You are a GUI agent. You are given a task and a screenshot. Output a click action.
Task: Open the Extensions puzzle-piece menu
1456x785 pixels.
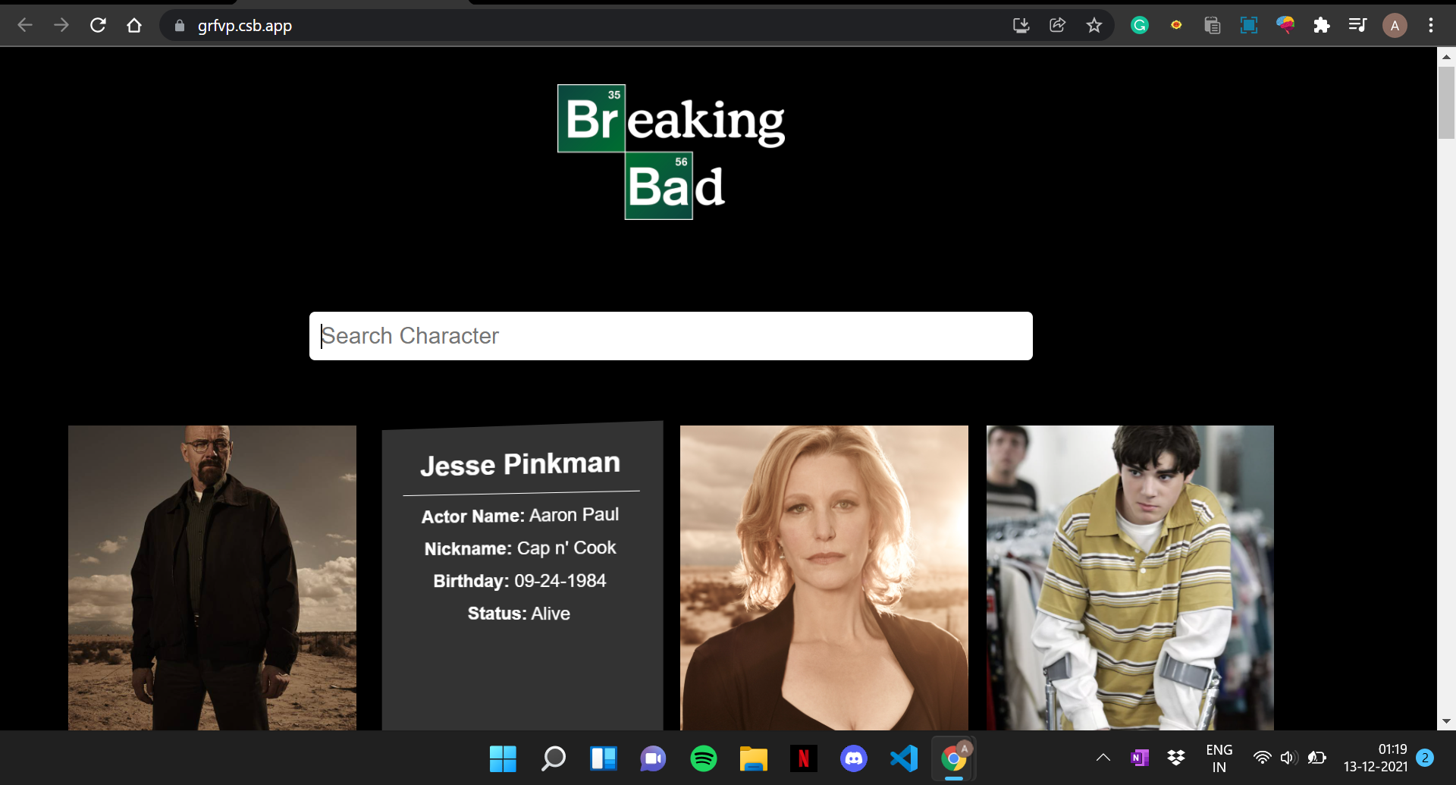[1322, 25]
